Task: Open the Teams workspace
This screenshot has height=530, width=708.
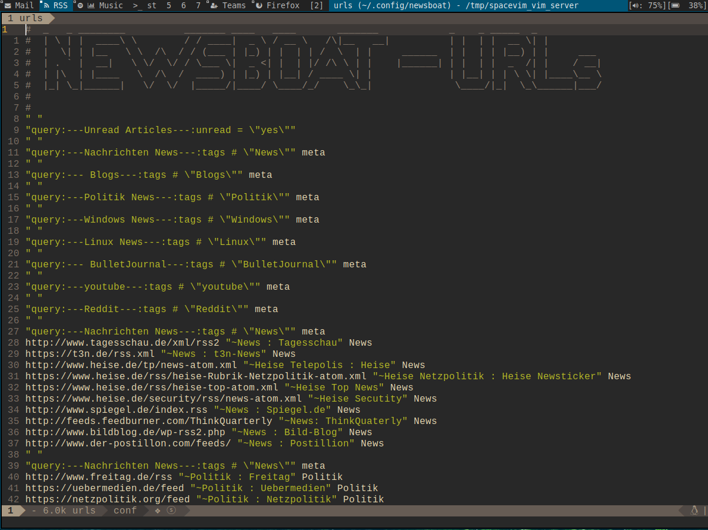Action: 228,5
